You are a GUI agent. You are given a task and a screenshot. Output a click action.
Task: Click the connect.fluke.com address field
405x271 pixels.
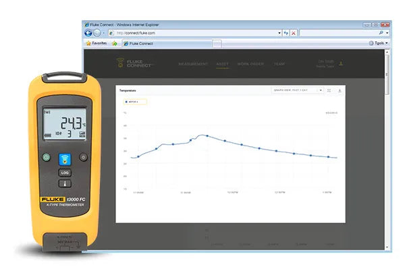[x=196, y=32]
